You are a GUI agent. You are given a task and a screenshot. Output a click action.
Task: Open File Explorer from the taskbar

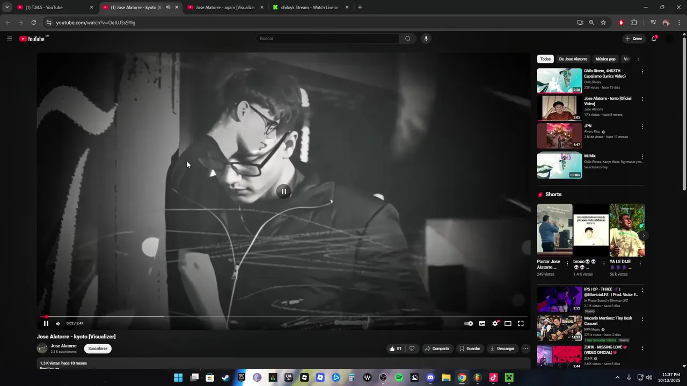click(x=446, y=377)
